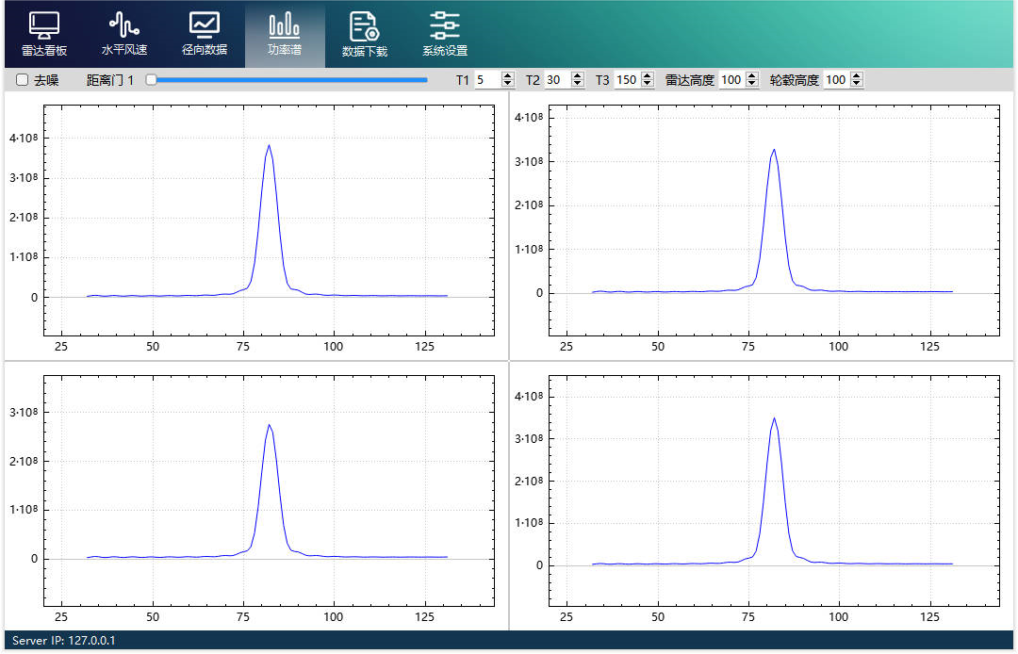Screen dimensions: 1018x654
Task: Go to the 数据下载 data download tab
Action: 365,34
